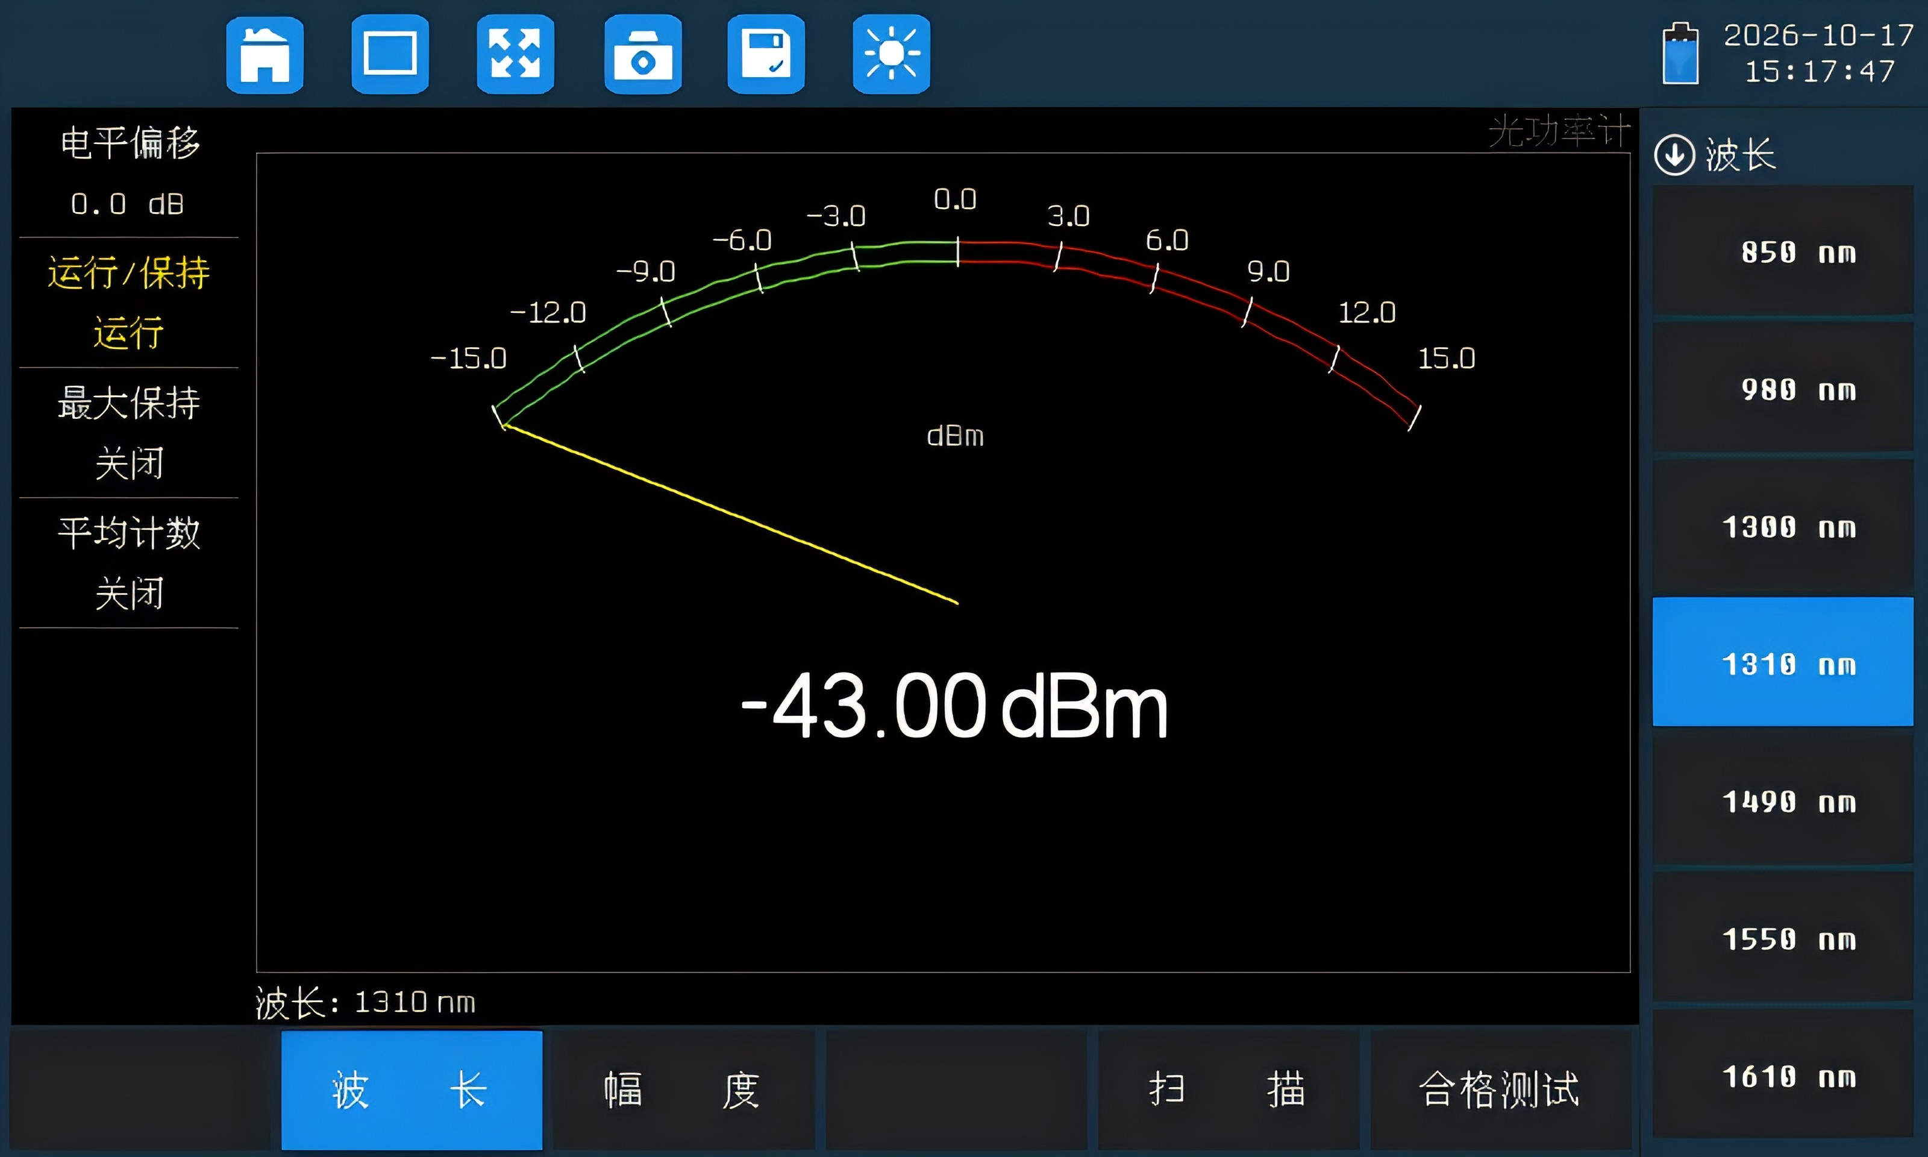Check the battery status icon
The image size is (1928, 1157).
click(1680, 53)
